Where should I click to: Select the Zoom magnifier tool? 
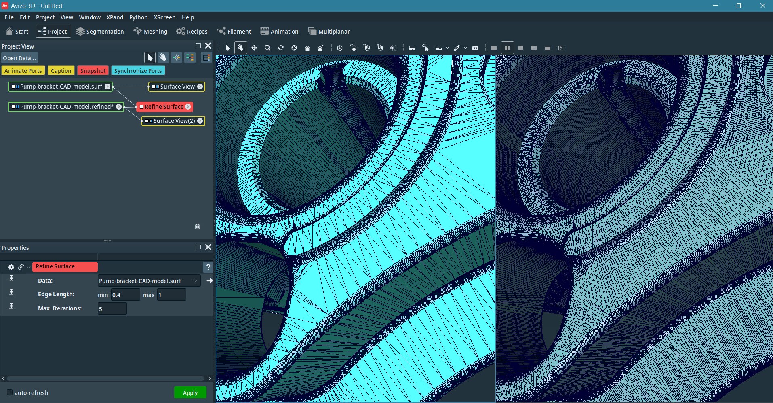(x=267, y=47)
